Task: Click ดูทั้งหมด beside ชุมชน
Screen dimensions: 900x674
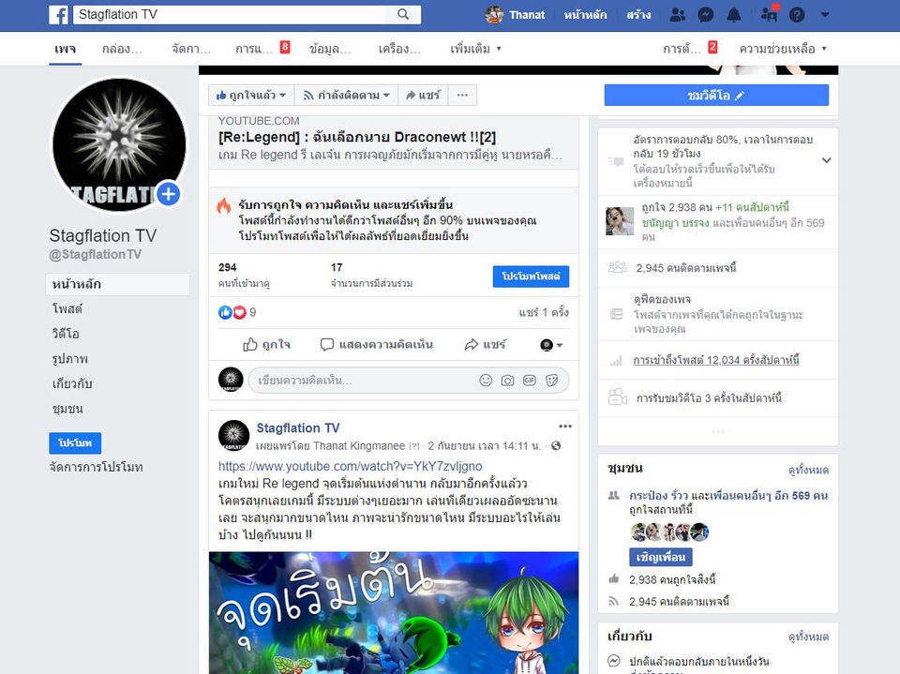Action: point(808,471)
